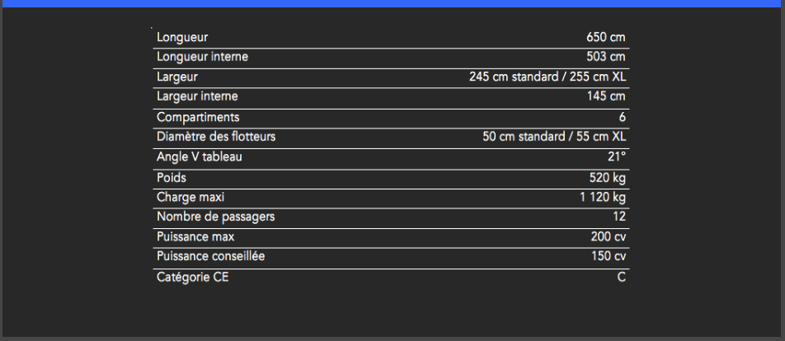Select the 50 cm standard / 55 cm XL value
785x341 pixels.
[554, 137]
